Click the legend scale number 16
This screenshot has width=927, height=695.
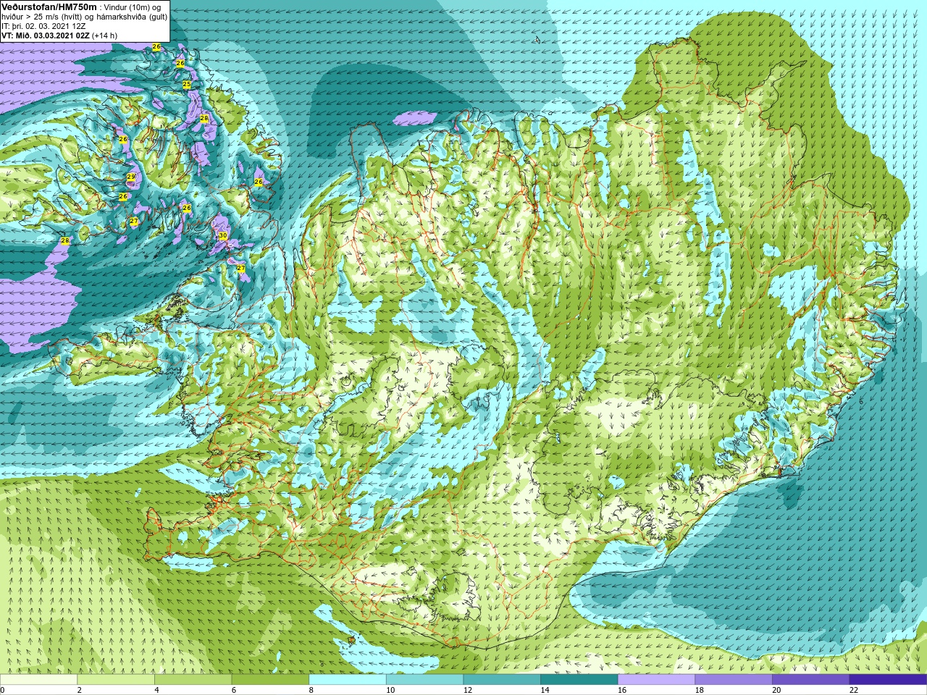622,690
